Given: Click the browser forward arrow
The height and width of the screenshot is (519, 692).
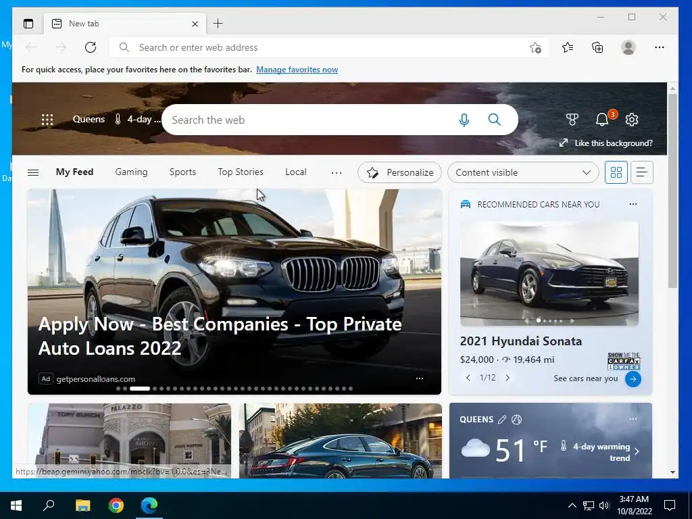Looking at the screenshot, I should pyautogui.click(x=61, y=47).
